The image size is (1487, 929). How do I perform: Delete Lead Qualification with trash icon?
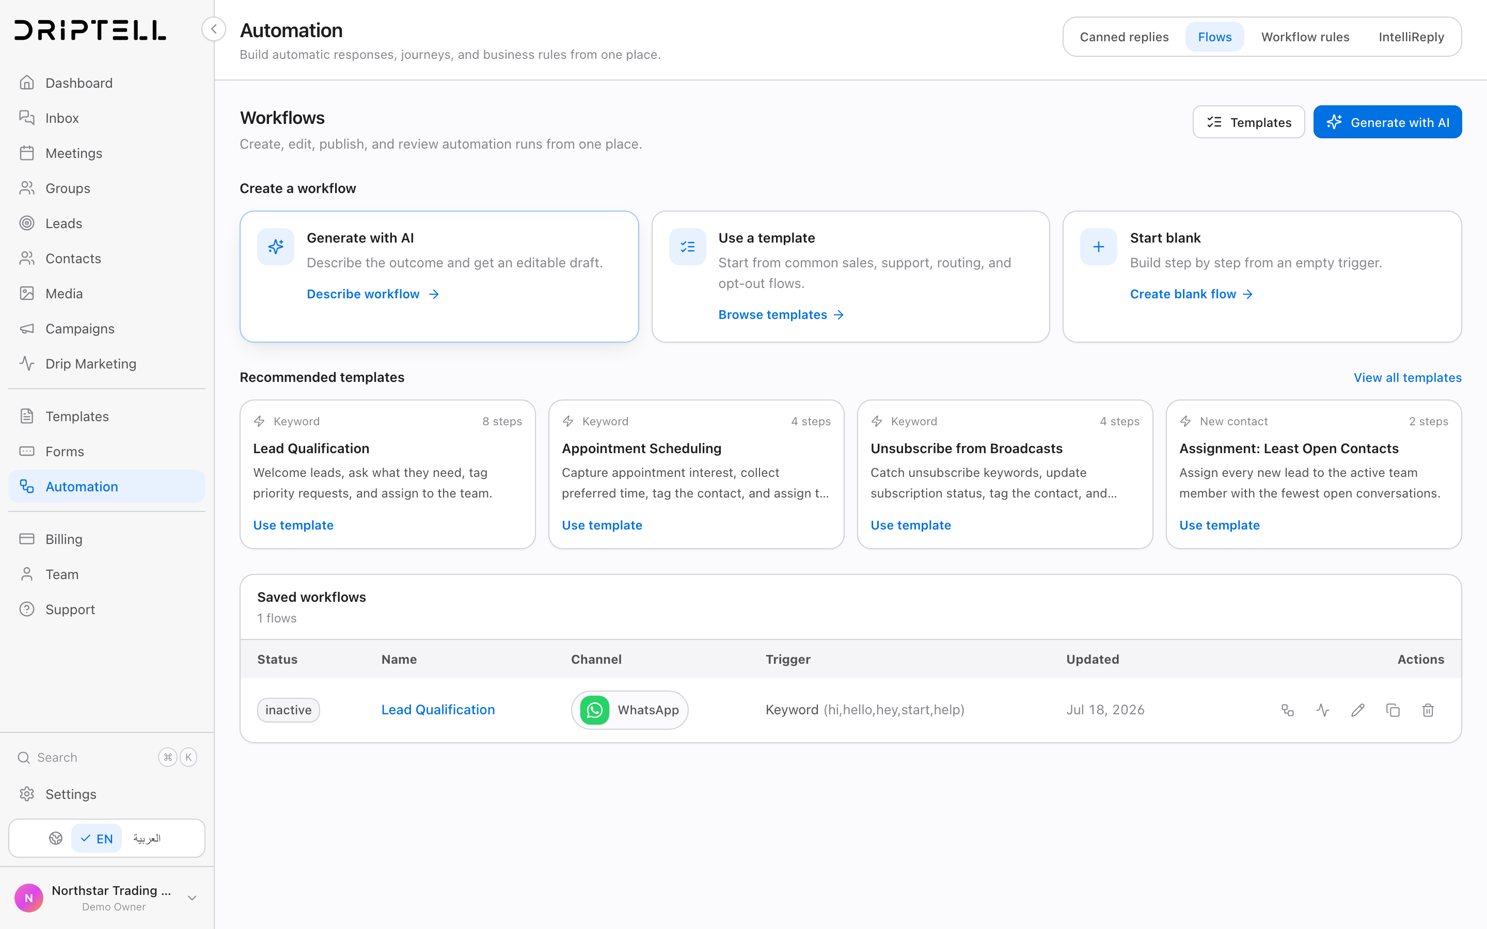click(x=1428, y=710)
